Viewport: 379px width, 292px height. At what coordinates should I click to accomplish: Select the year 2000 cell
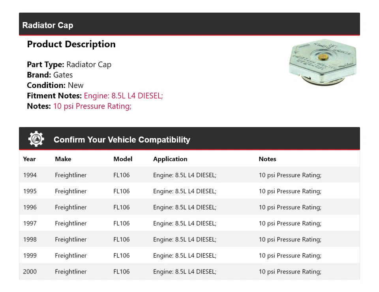(30, 271)
